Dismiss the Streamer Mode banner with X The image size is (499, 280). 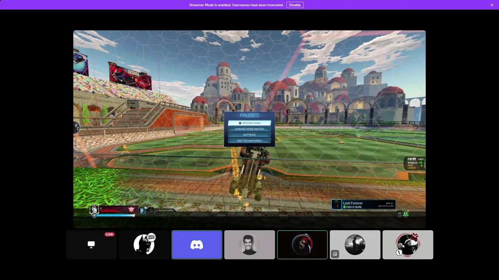(x=492, y=5)
